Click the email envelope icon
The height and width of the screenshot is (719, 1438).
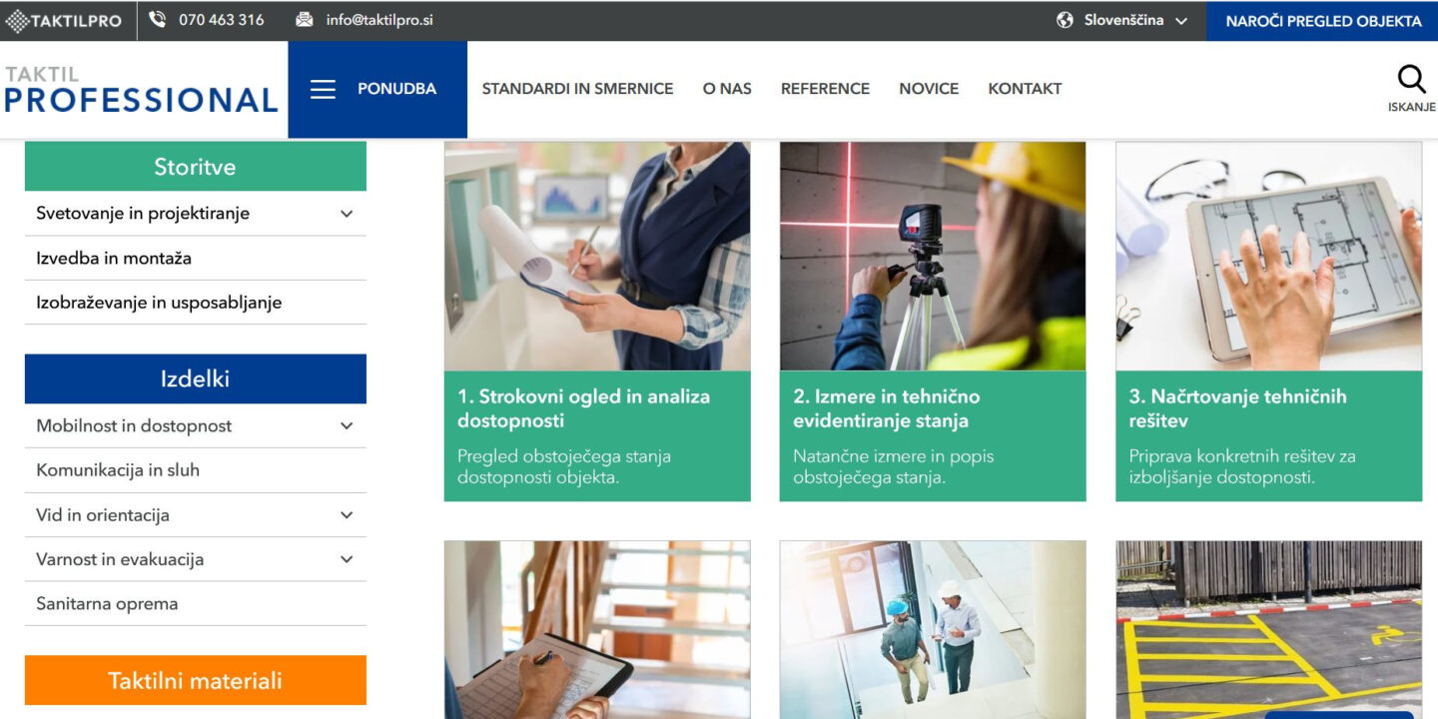305,20
